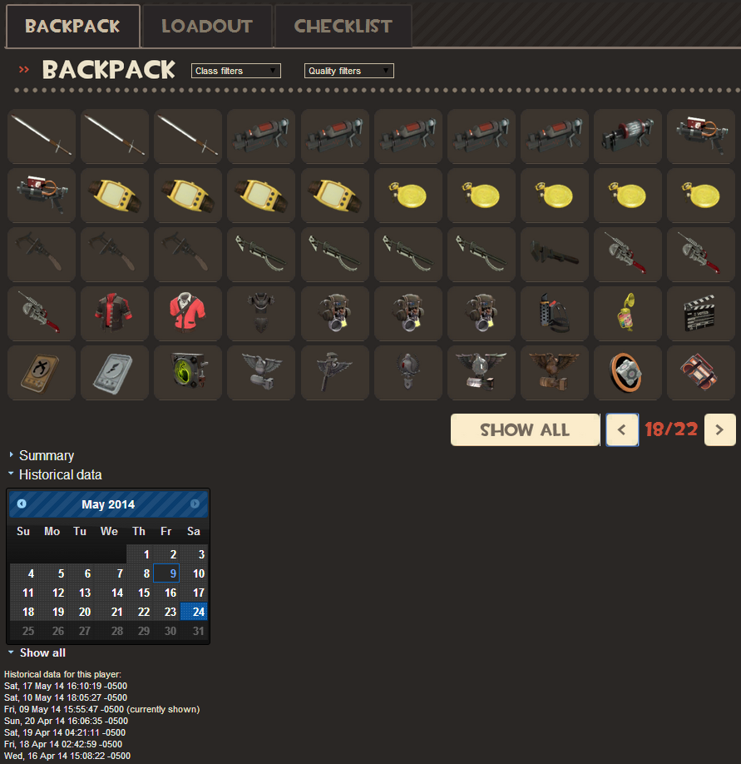Open the 10 May 14 history entry
Viewport: 741px width, 764px height.
[66, 697]
